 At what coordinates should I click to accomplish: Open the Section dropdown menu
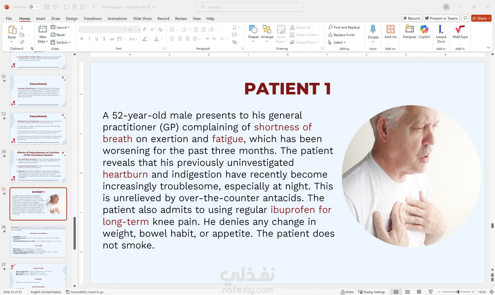coord(61,42)
